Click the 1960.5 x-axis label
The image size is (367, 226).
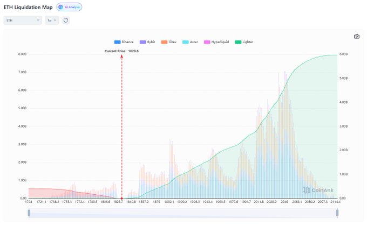tap(220, 202)
